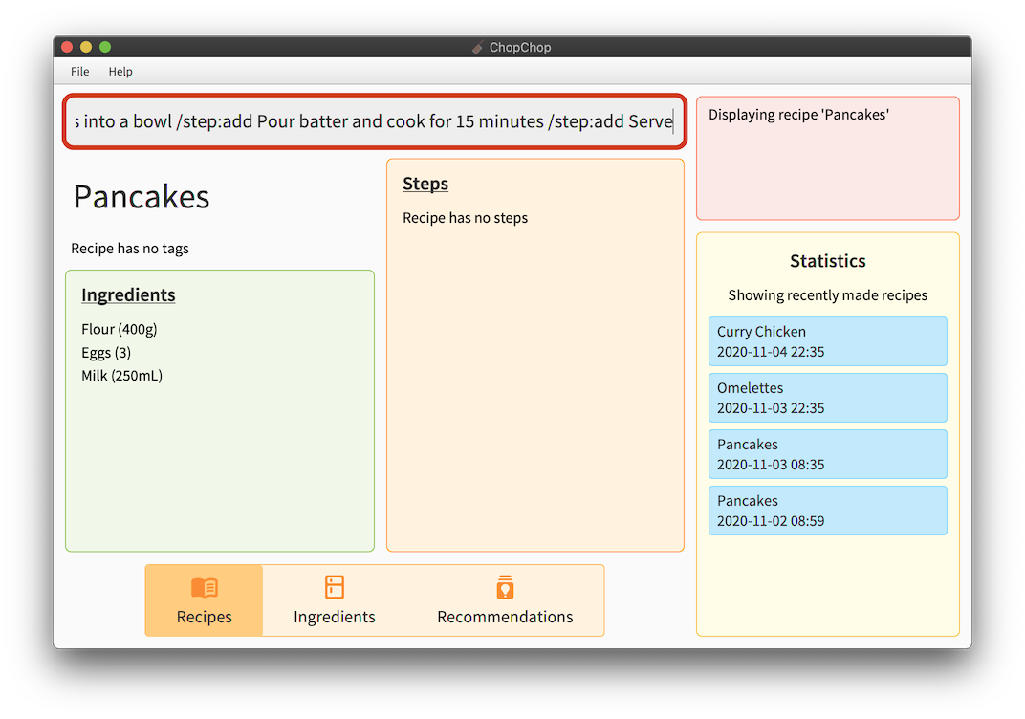Click 'Showing recently made recipes' text
Image resolution: width=1025 pixels, height=719 pixels.
[828, 295]
